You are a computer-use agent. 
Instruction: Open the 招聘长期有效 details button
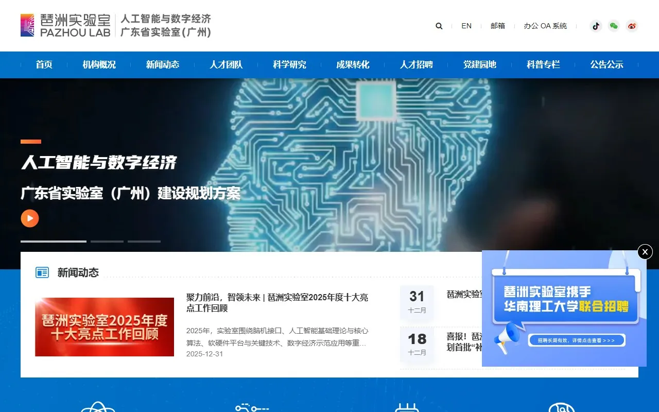(x=576, y=340)
